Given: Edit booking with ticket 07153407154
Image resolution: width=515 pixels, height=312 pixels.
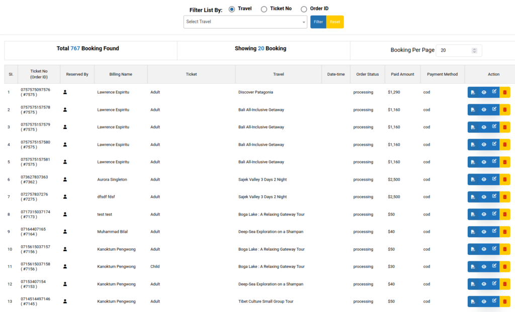Looking at the screenshot, I should point(494,283).
